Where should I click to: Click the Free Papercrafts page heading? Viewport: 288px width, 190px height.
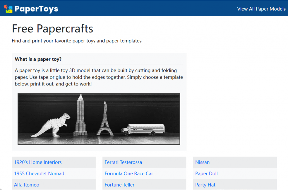click(x=52, y=29)
